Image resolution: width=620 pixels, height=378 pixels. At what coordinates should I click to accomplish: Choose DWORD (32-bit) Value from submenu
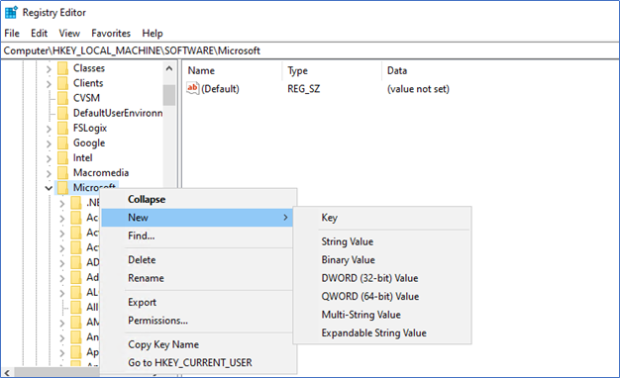(369, 278)
